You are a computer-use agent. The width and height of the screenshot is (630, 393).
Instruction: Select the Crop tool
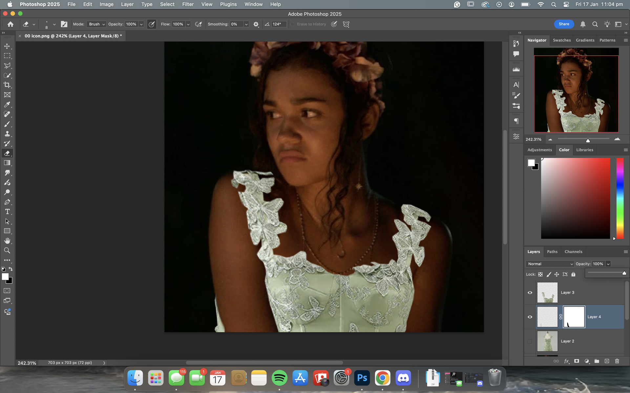pyautogui.click(x=7, y=85)
